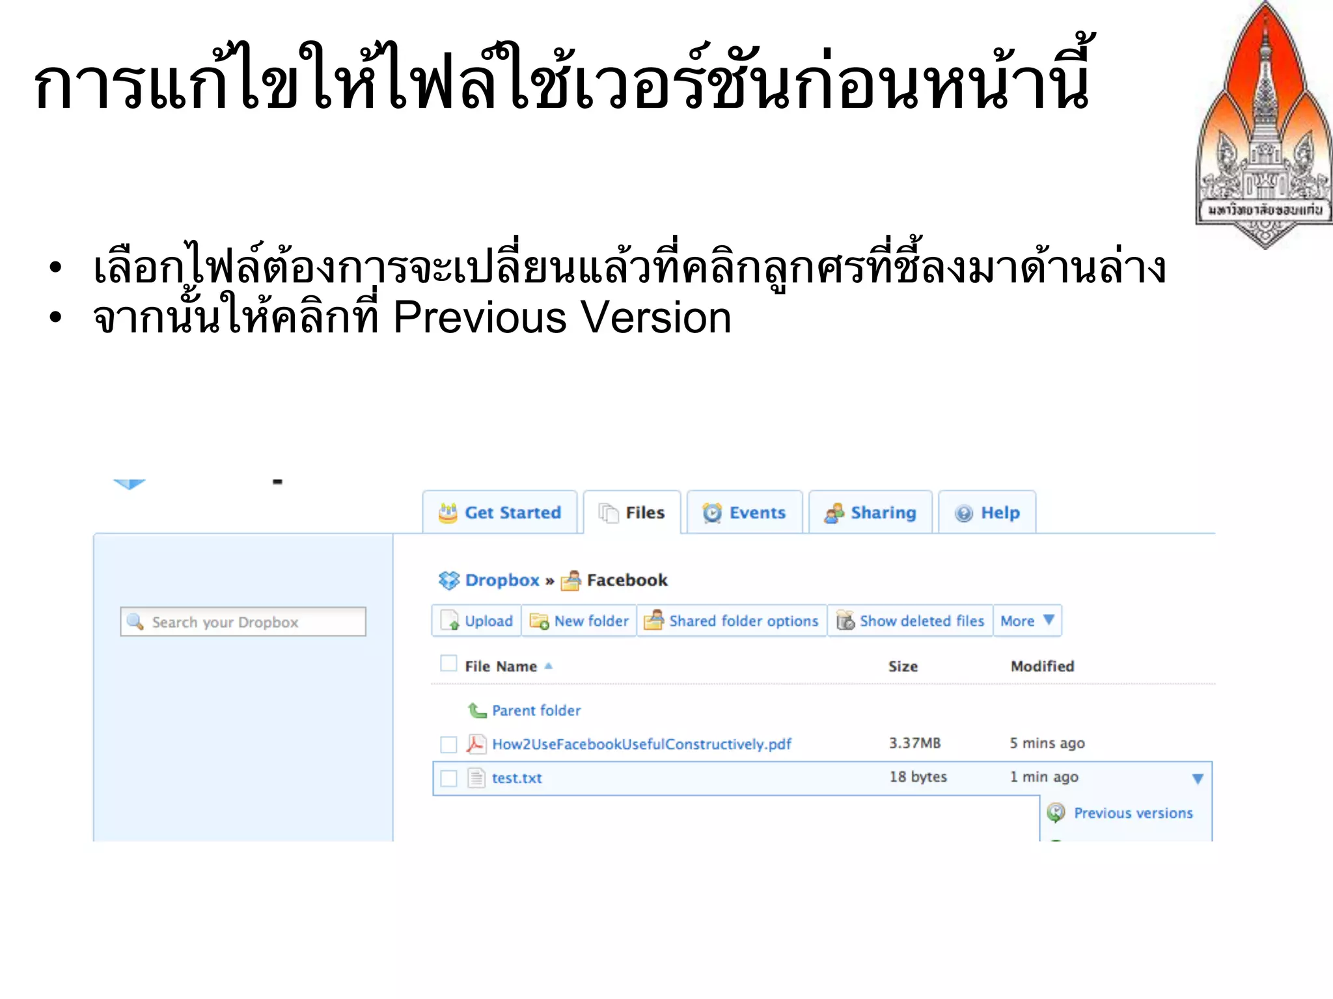Click the File Name sort ascending arrow
Image resolution: width=1333 pixels, height=999 pixels.
548,666
